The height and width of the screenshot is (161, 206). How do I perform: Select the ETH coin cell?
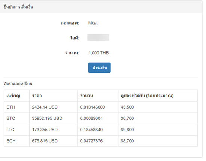[17, 107]
